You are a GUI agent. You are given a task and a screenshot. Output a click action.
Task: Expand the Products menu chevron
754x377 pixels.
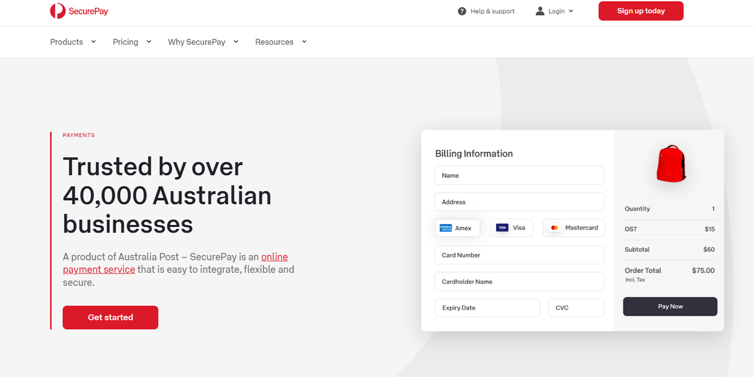click(x=93, y=42)
